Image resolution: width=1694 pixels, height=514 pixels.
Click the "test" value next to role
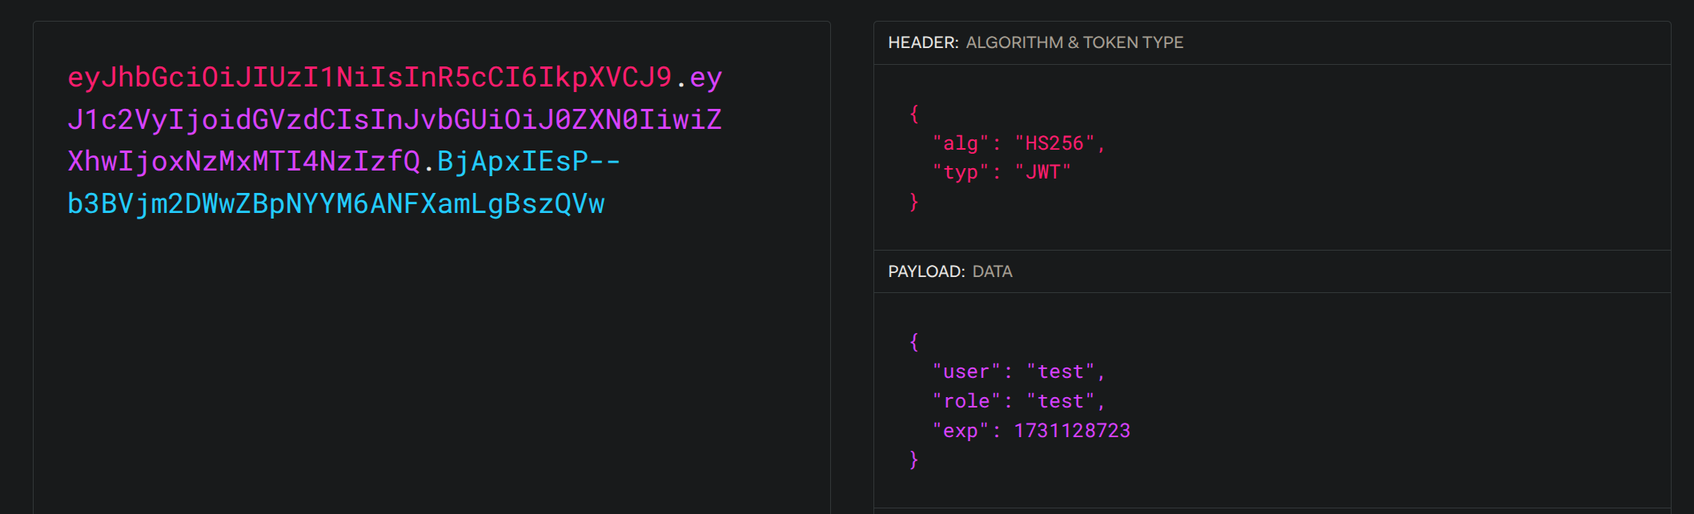click(x=1061, y=401)
